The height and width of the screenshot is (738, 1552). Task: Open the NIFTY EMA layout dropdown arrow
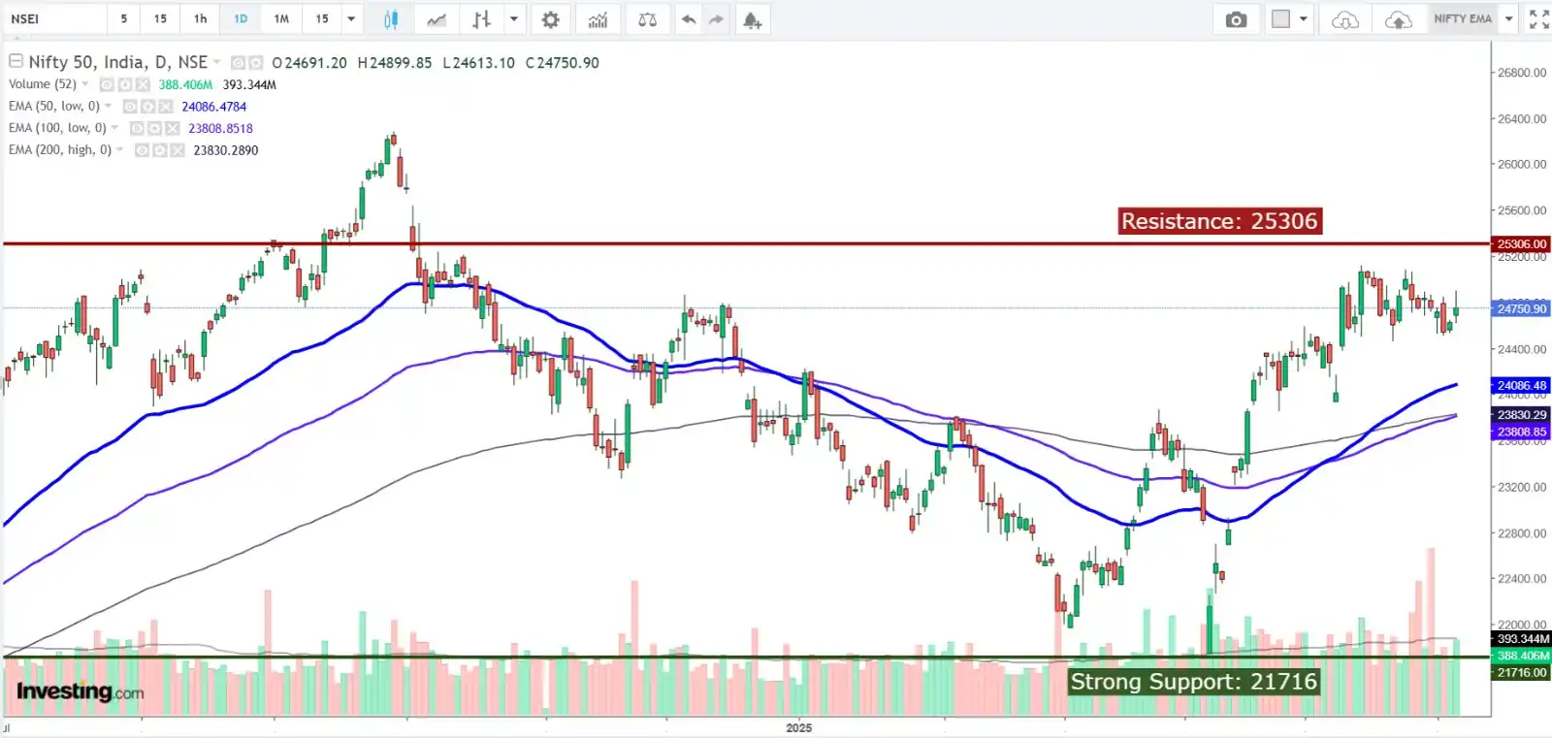click(1508, 19)
